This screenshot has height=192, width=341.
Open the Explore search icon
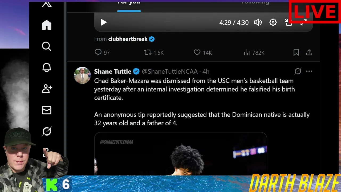coord(47,46)
